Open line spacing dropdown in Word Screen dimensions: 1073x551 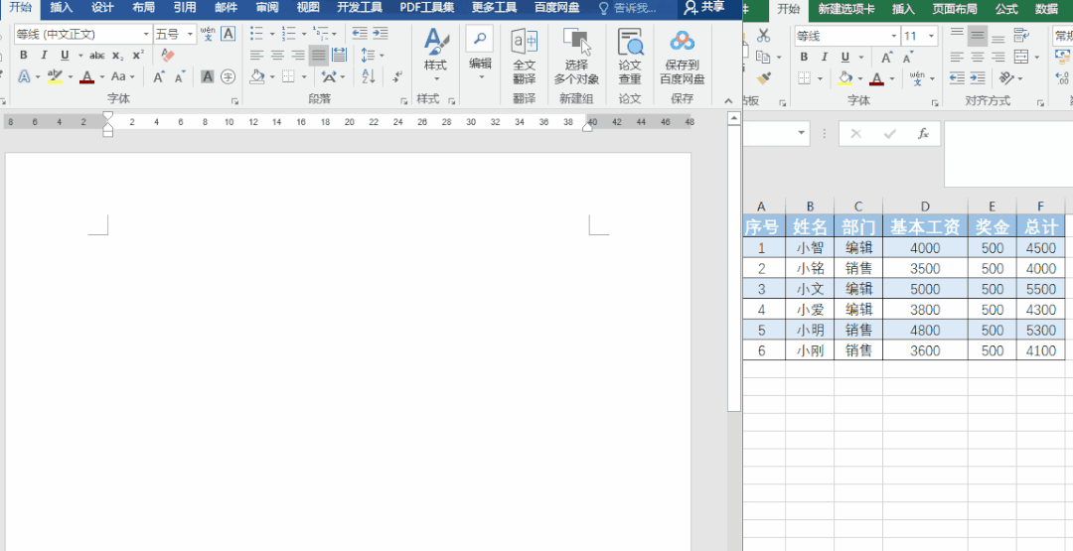[x=382, y=56]
